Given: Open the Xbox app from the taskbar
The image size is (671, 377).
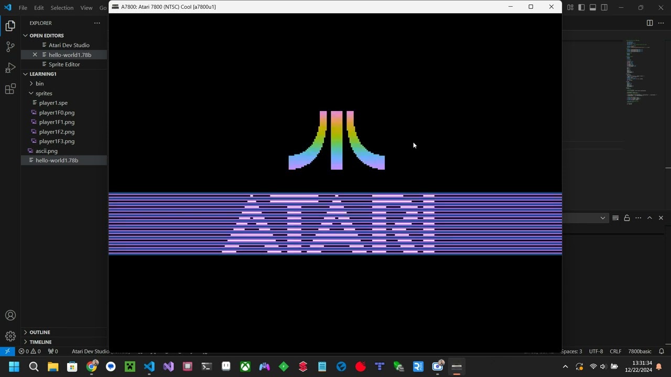Looking at the screenshot, I should pyautogui.click(x=245, y=367).
